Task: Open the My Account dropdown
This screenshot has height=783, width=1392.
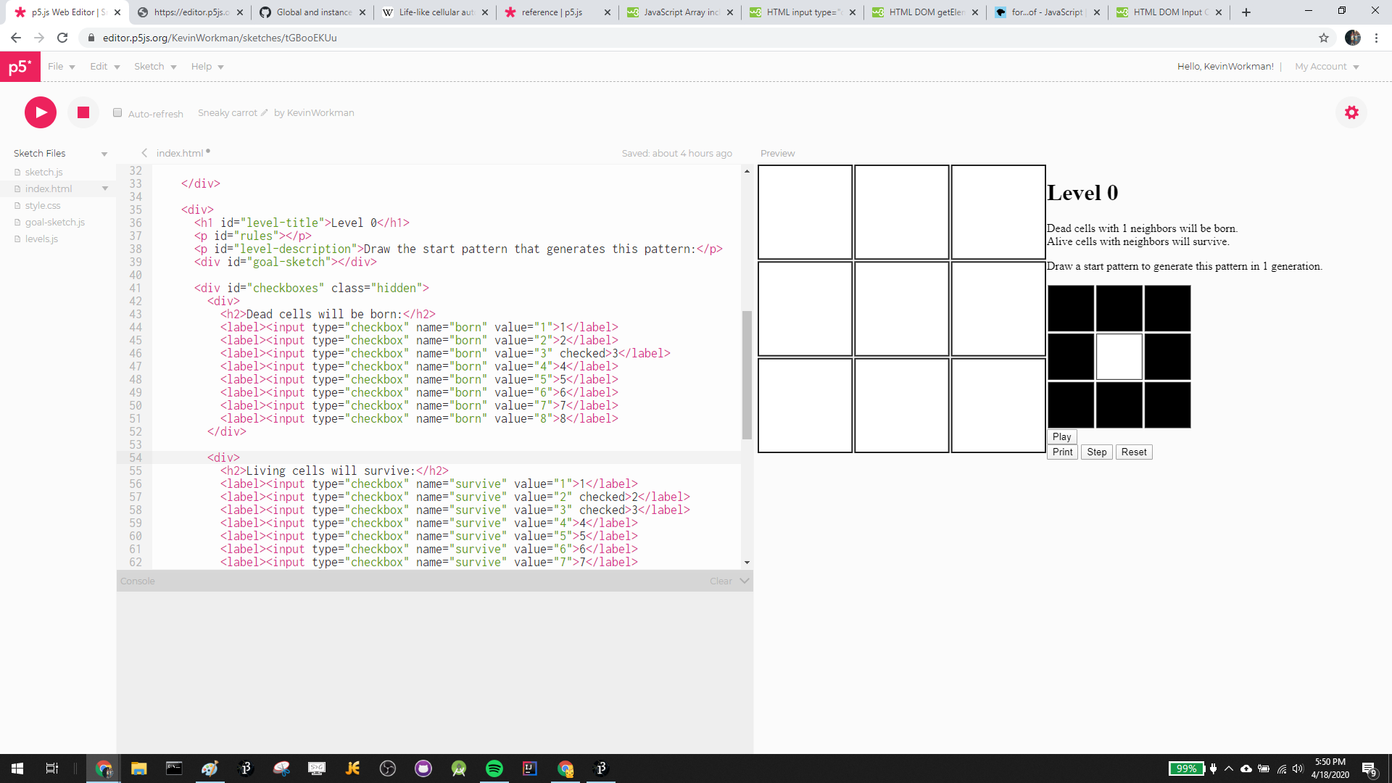Action: coord(1327,67)
